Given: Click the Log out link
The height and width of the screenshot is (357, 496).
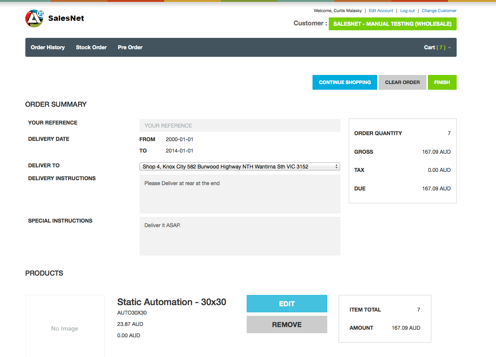Looking at the screenshot, I should click(407, 11).
